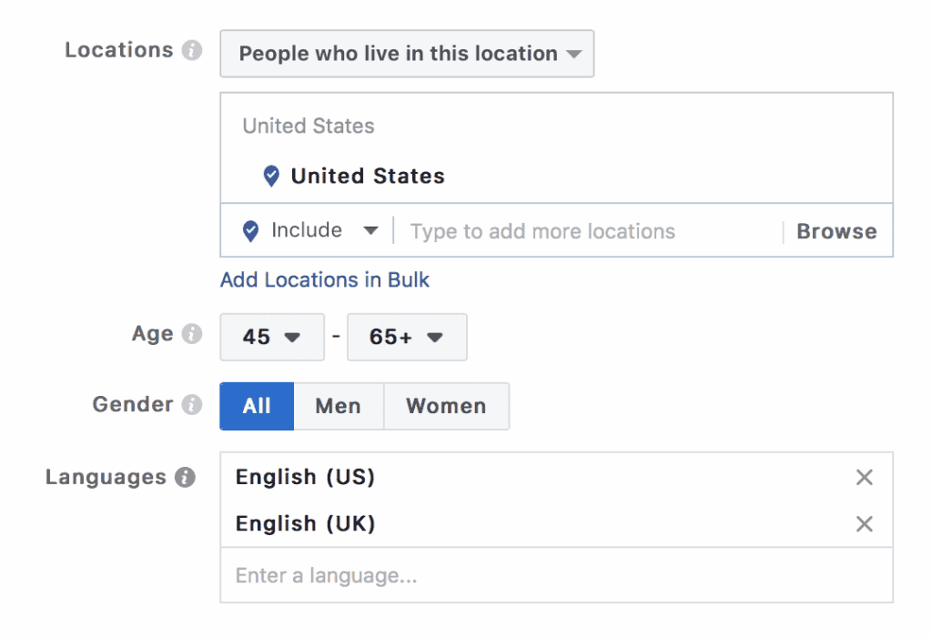Open the 'People who live in this location' dropdown
The height and width of the screenshot is (638, 932).
[407, 54]
